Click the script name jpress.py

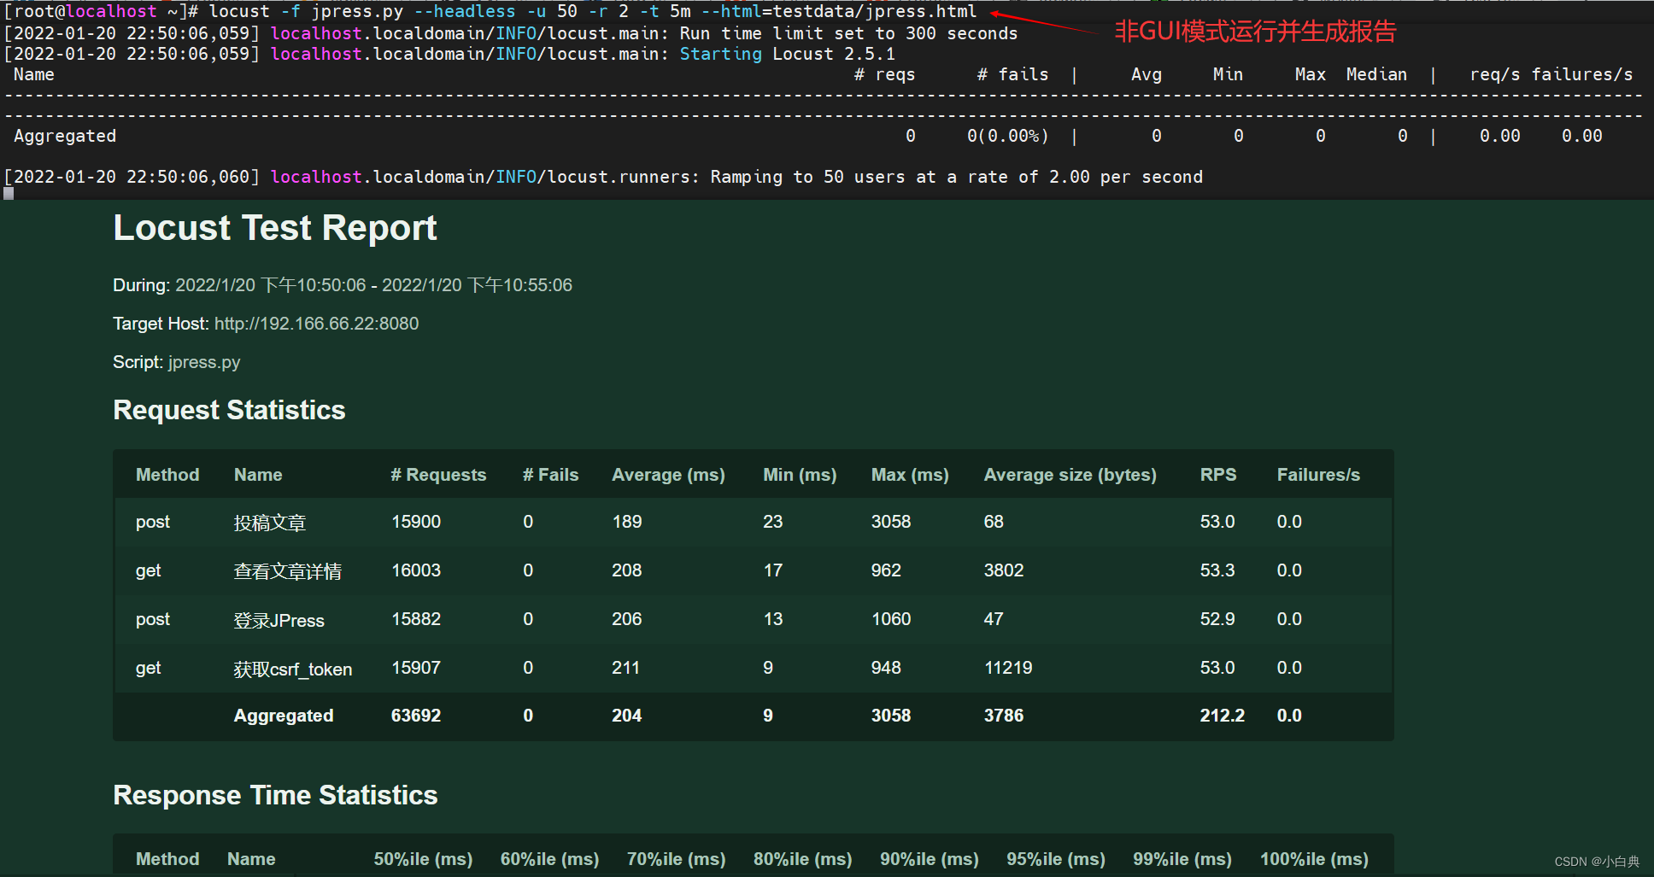point(204,362)
